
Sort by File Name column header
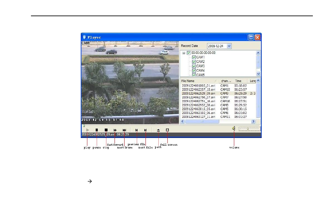pyautogui.click(x=199, y=81)
